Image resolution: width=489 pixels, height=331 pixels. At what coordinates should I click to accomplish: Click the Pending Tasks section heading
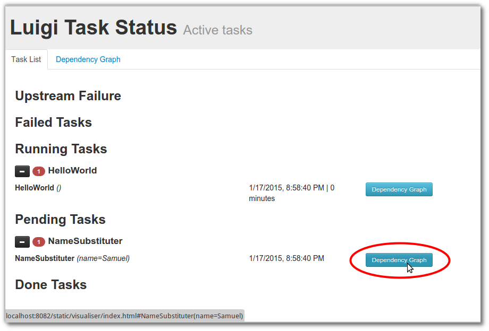point(60,220)
